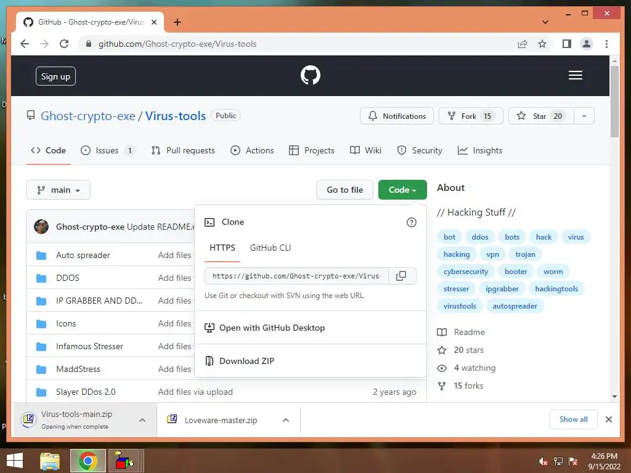Click the browser back arrow
Viewport: 631px width, 473px height.
pos(25,44)
